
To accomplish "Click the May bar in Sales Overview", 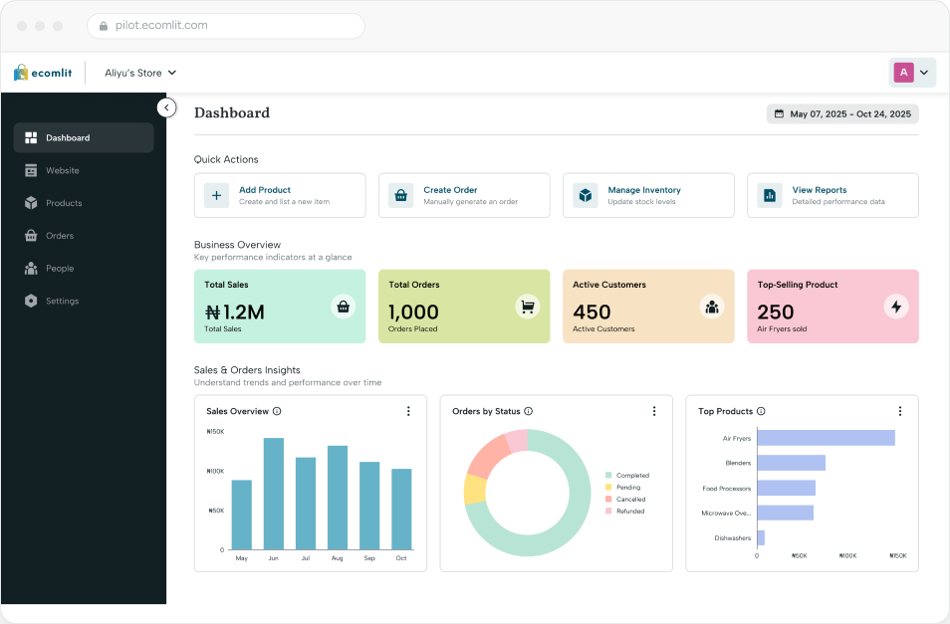I will 242,515.
